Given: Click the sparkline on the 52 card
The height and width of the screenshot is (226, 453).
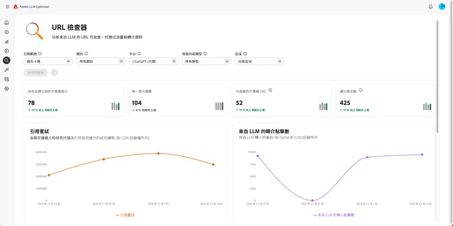Looking at the screenshot, I should 323,106.
